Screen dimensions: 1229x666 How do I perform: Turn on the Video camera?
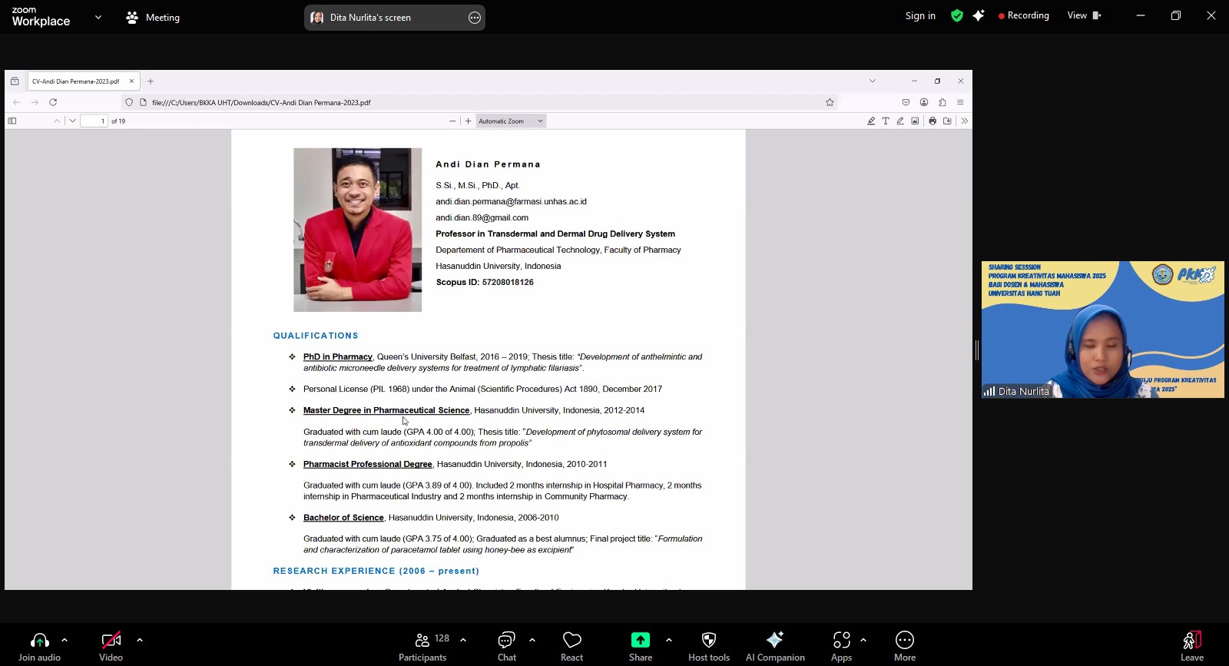coord(111,641)
